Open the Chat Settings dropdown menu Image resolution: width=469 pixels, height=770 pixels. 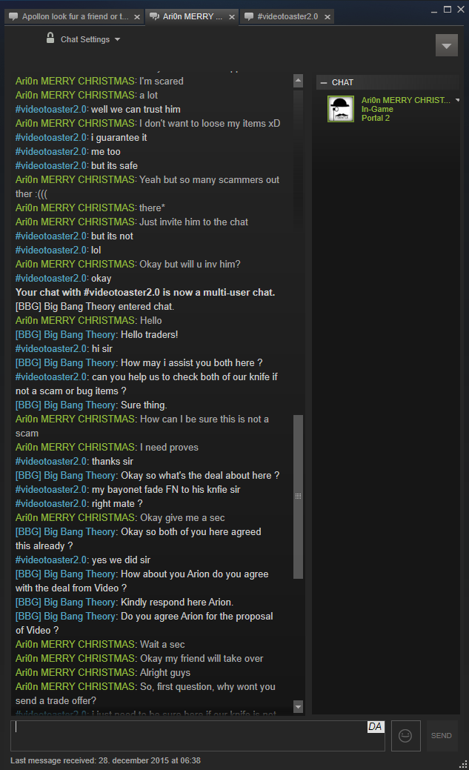(90, 39)
